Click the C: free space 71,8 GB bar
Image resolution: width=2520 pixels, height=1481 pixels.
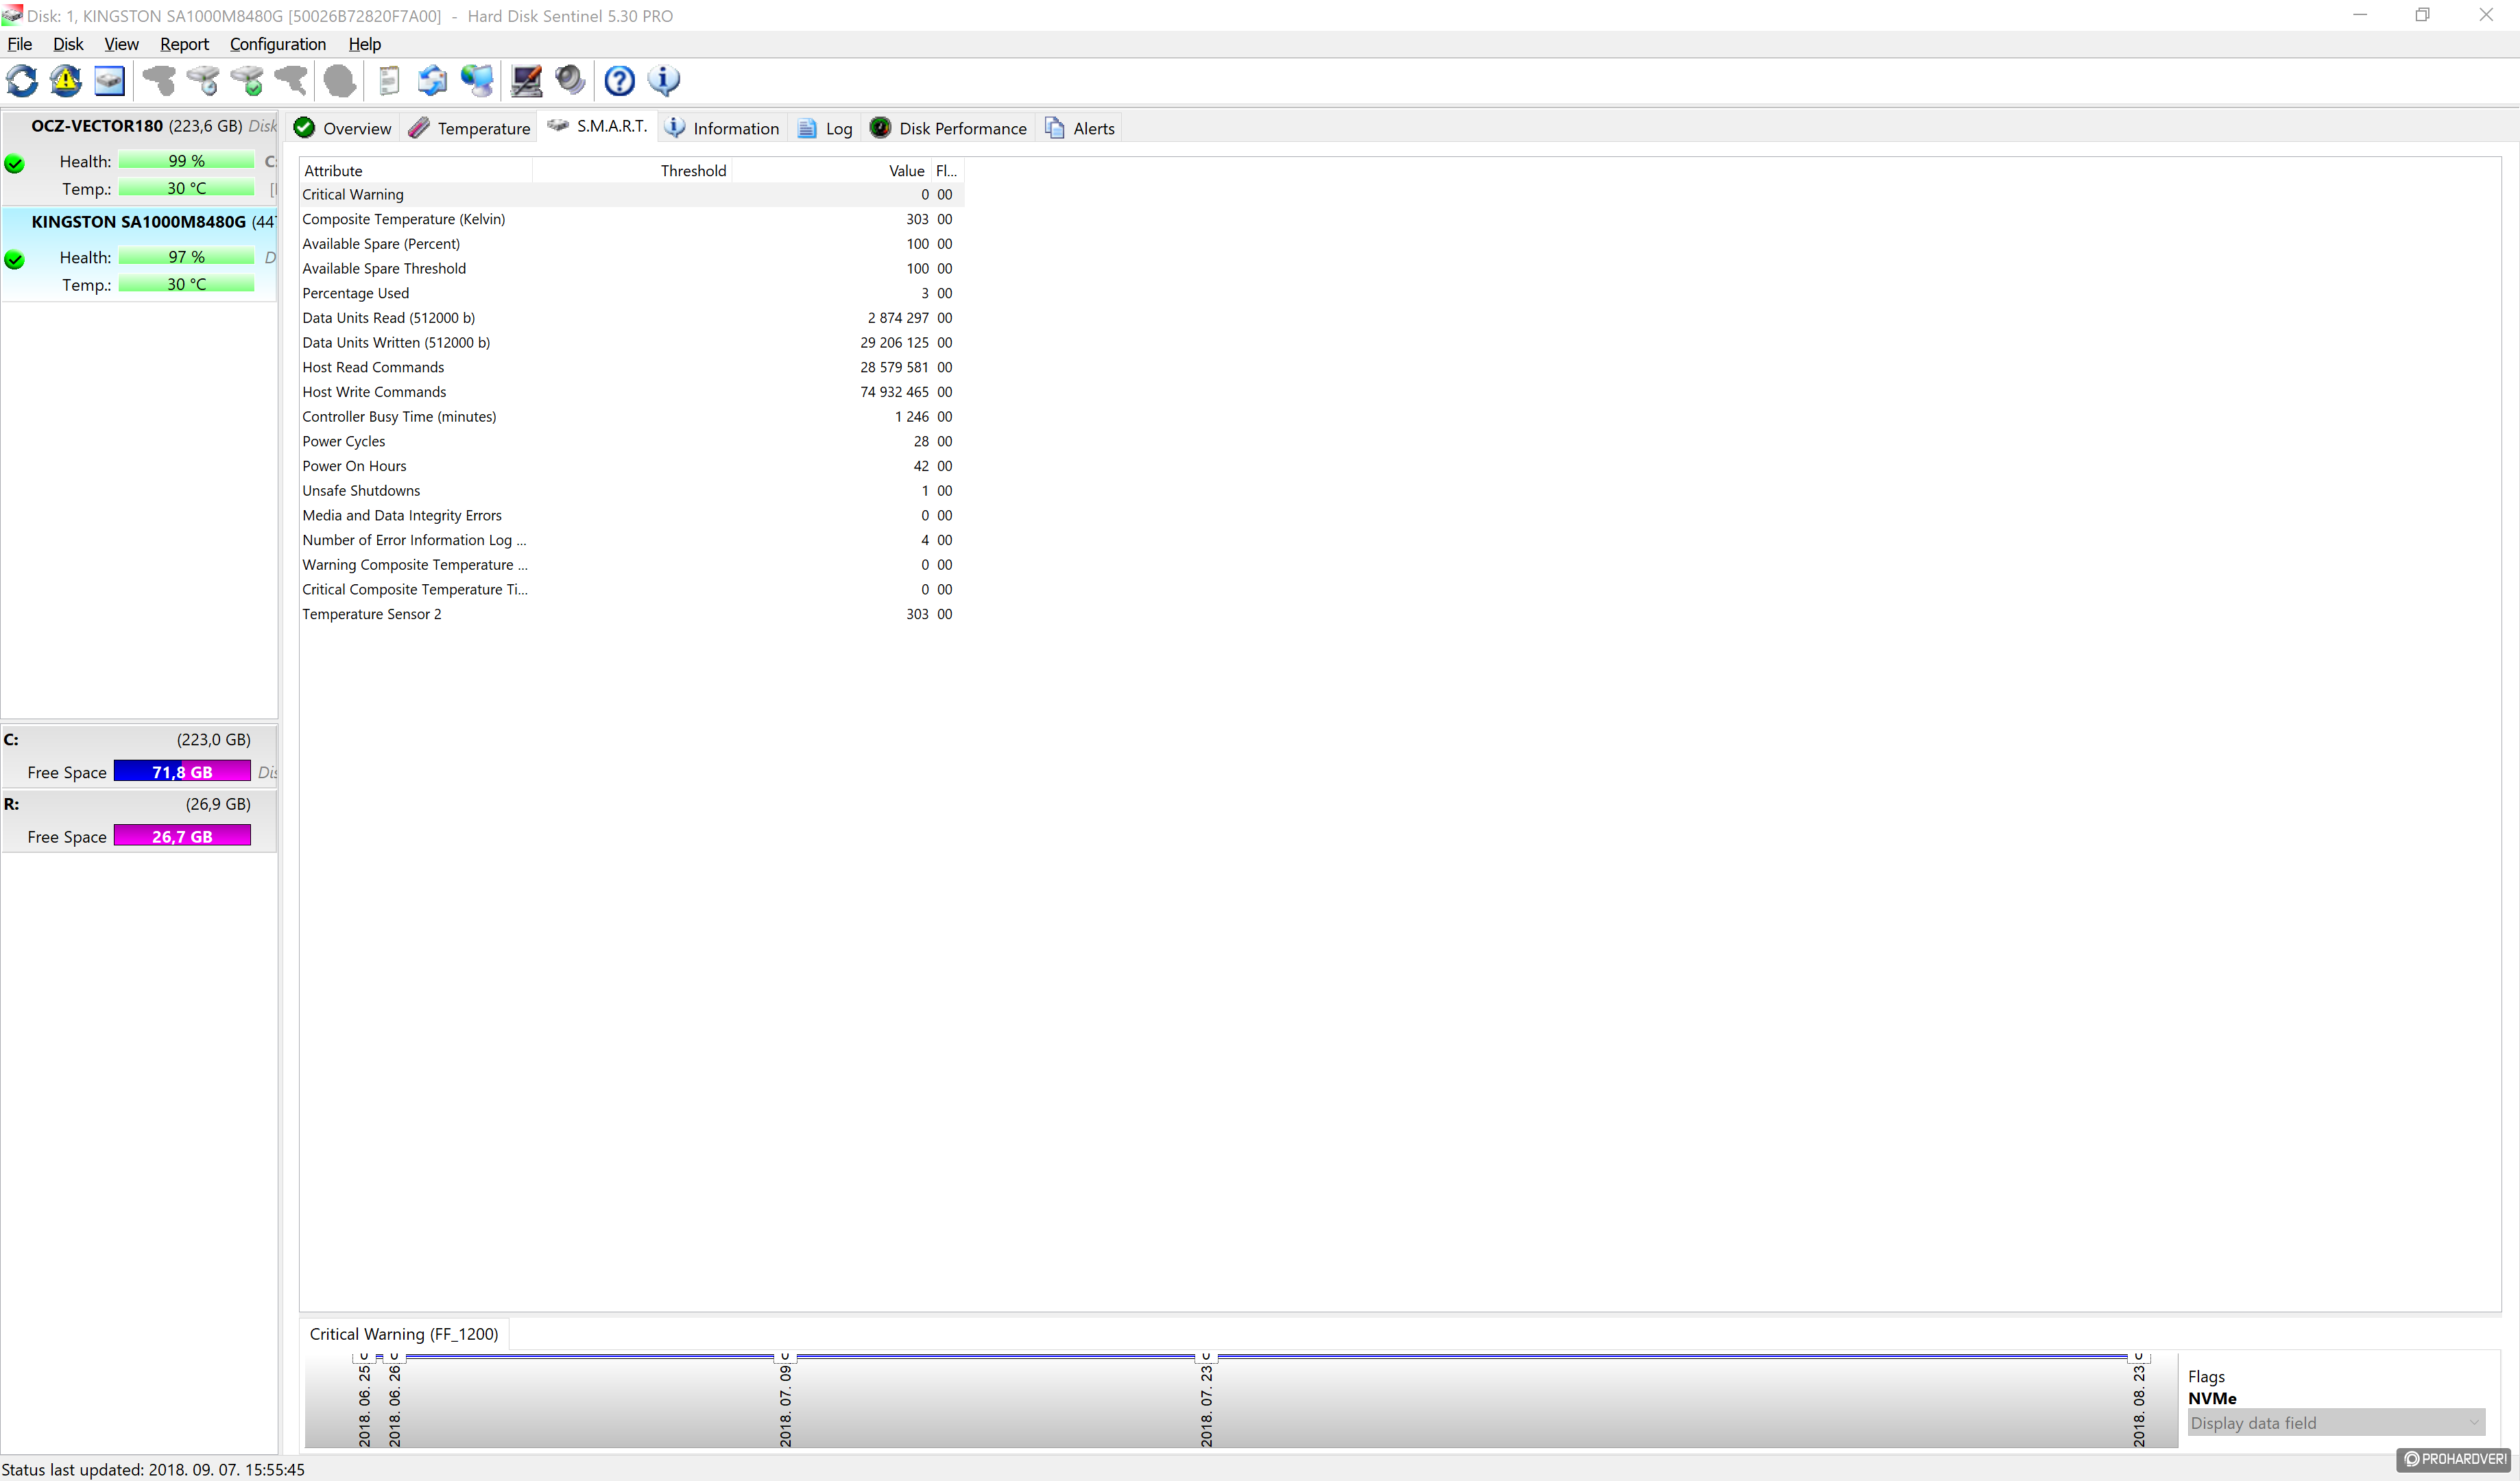pyautogui.click(x=182, y=771)
